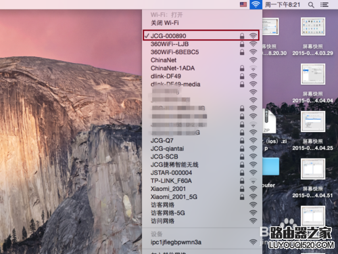Click signal icon on 访客网络 row
338x254 pixels.
(x=254, y=205)
